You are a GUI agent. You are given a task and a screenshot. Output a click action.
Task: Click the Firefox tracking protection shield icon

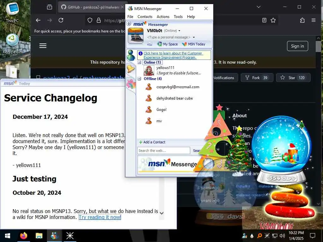[x=90, y=20]
